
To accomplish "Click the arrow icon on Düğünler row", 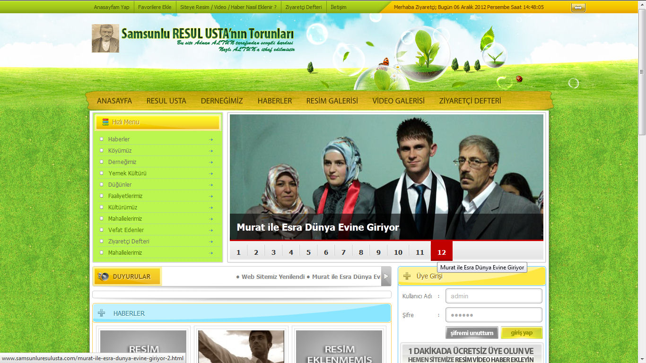I will [x=211, y=185].
